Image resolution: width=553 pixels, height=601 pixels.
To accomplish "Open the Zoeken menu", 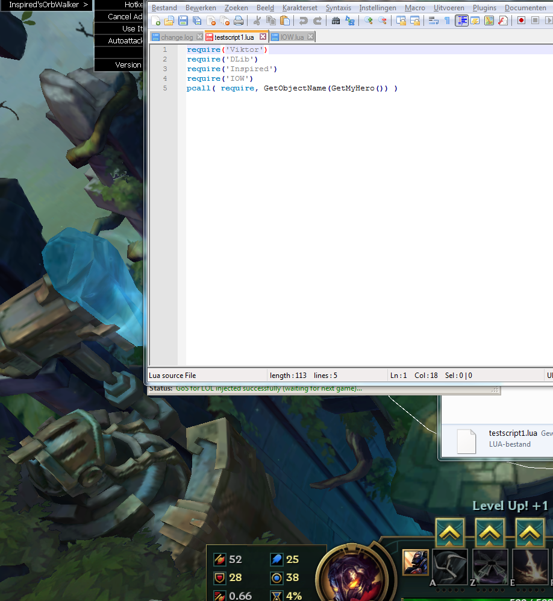I will click(236, 8).
